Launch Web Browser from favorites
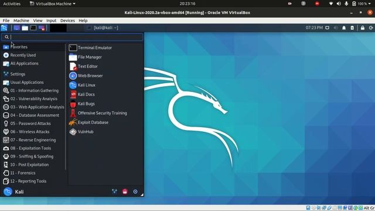 (x=105, y=76)
